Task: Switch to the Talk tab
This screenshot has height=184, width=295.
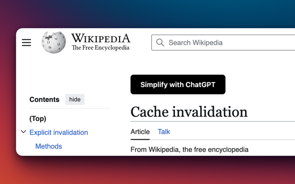Action: 164,132
